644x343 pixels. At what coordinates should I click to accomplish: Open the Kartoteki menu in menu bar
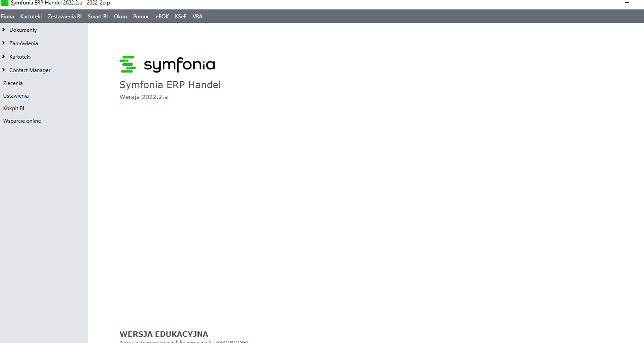click(31, 17)
